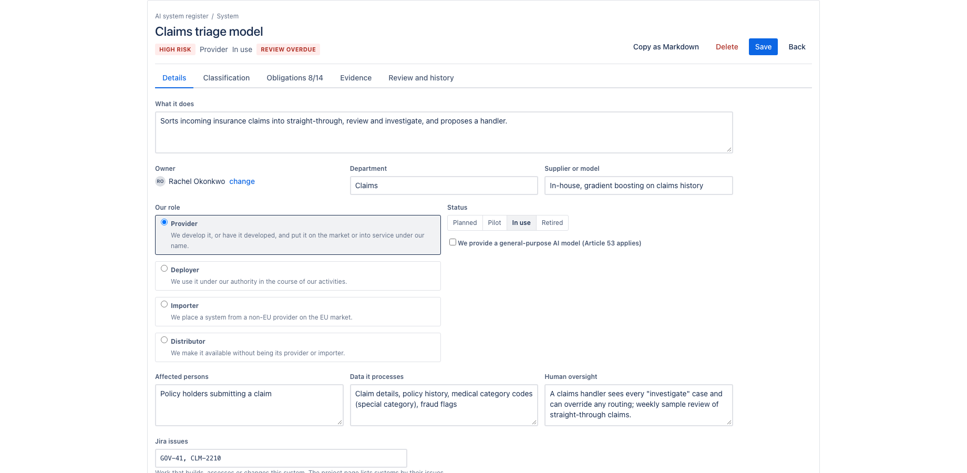The height and width of the screenshot is (473, 967).
Task: Click the System breadcrumb link
Action: (x=228, y=16)
